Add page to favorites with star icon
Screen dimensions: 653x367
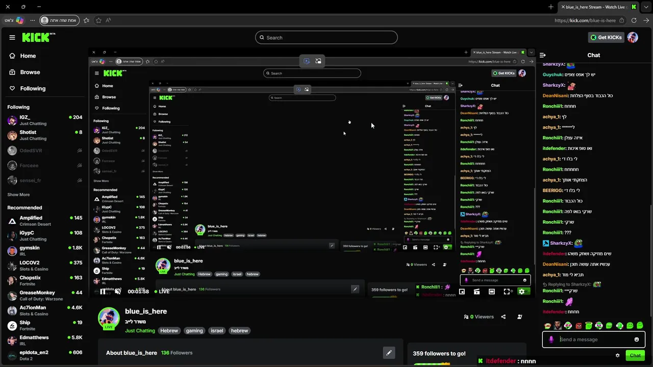(x=98, y=20)
